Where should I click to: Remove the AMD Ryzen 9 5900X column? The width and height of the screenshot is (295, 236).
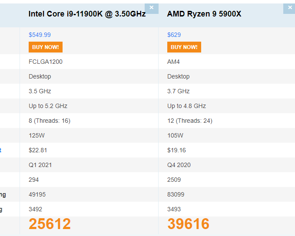(x=289, y=8)
